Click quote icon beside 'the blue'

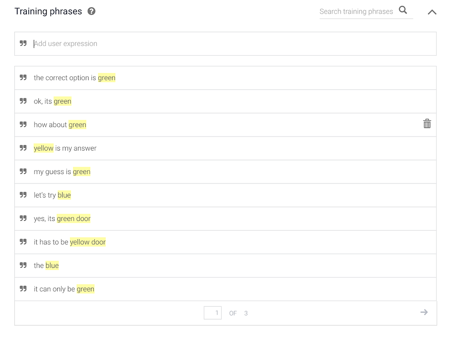click(x=23, y=265)
